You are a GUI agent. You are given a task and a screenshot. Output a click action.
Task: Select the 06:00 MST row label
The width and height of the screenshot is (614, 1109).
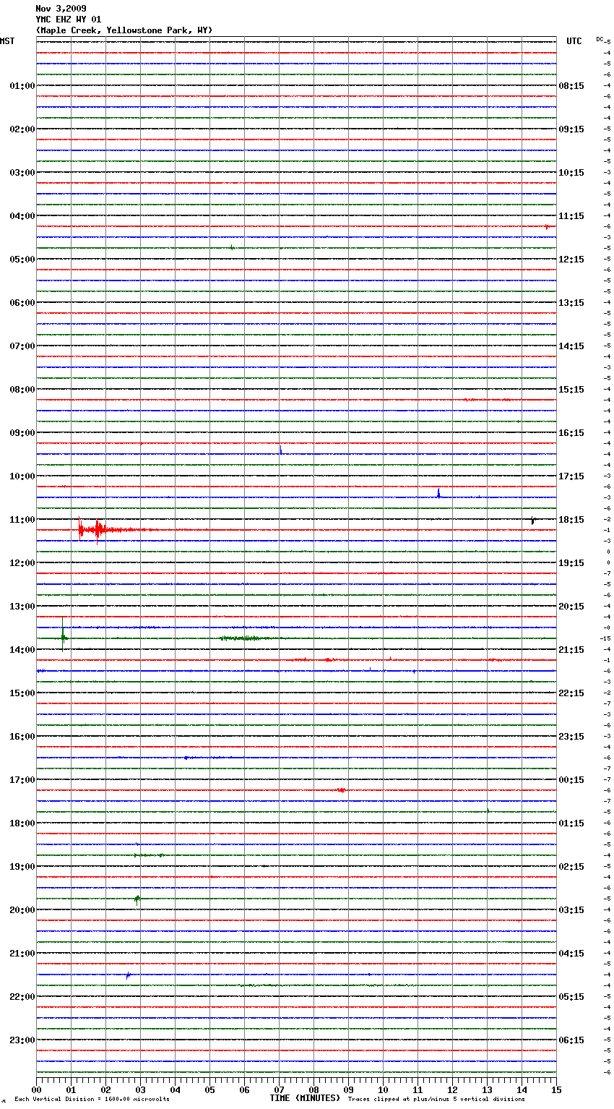click(x=22, y=302)
